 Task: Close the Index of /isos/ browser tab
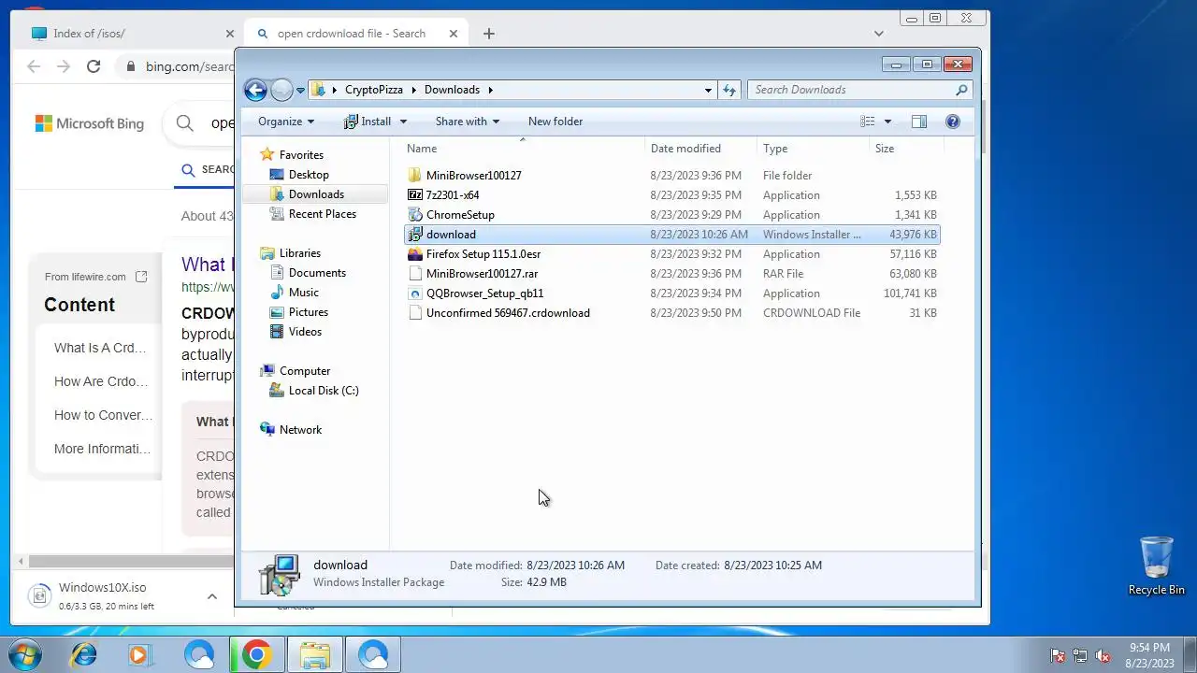tap(230, 34)
